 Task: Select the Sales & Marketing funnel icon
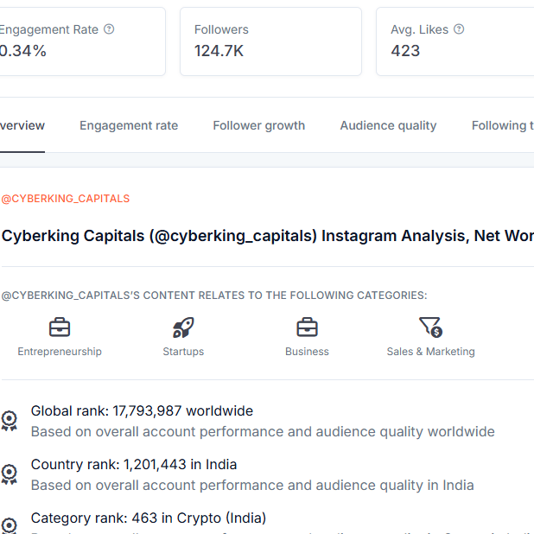(x=431, y=327)
